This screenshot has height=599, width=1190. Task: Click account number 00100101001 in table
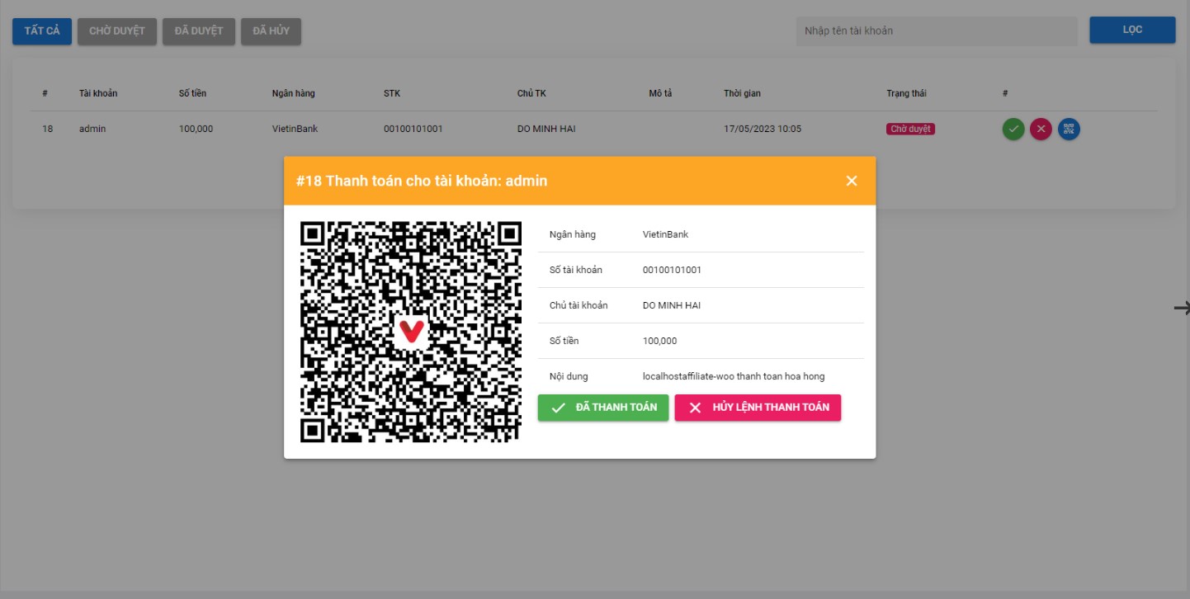coord(413,129)
